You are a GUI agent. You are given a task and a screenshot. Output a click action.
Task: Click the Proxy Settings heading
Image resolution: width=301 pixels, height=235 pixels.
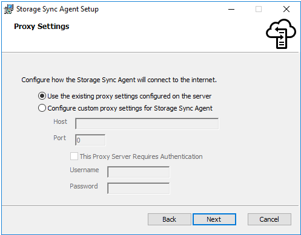coord(42,27)
